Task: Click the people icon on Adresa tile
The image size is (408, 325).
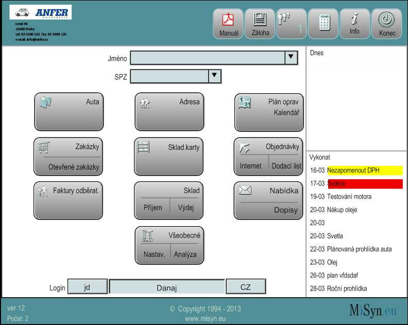Action: click(x=145, y=103)
